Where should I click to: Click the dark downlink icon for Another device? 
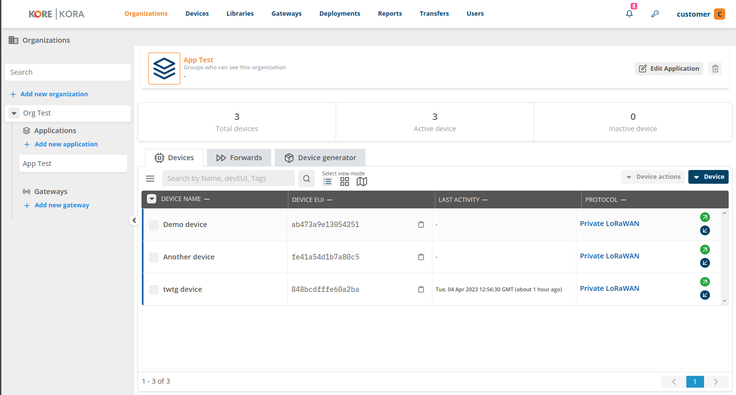click(705, 263)
